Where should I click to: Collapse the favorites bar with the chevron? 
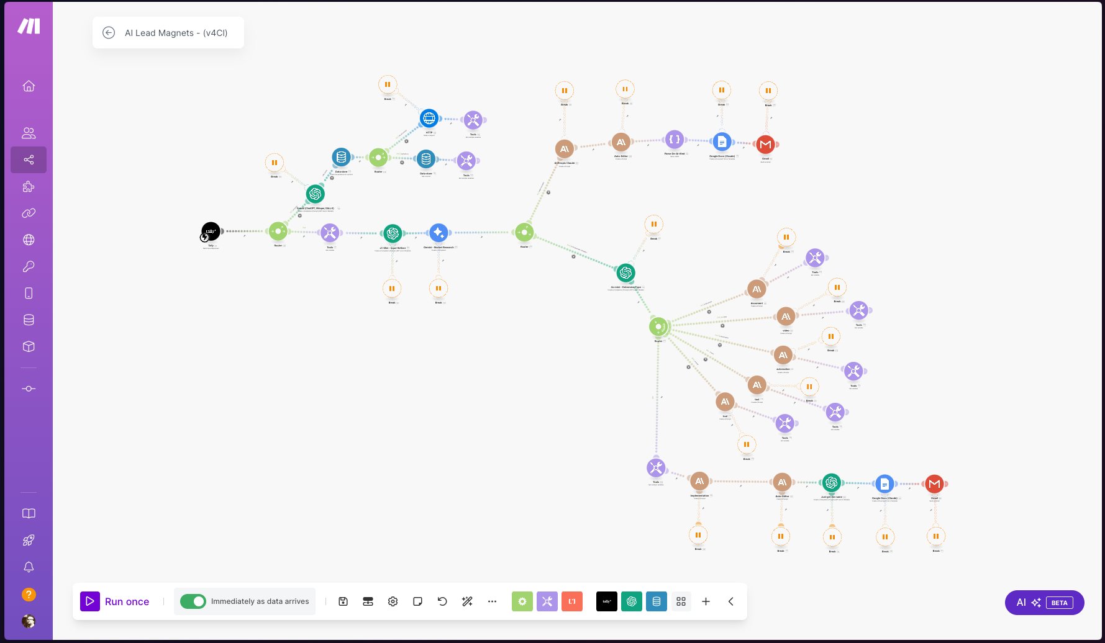point(731,601)
